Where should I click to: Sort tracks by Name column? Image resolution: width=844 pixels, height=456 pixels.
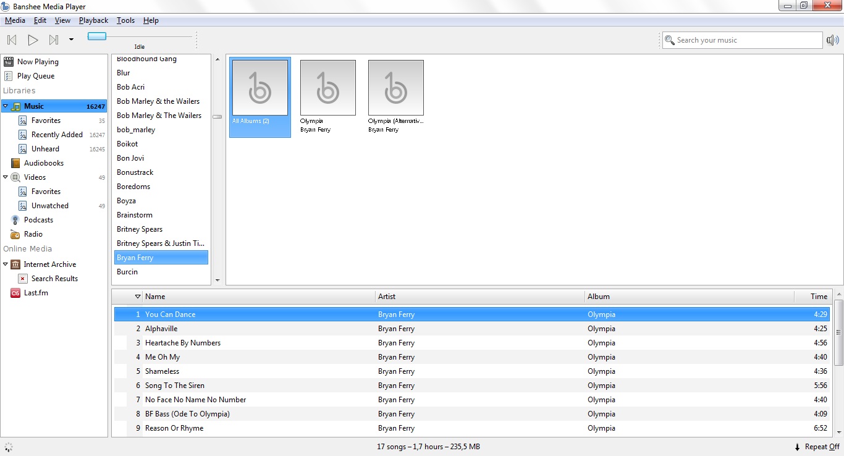pos(259,297)
